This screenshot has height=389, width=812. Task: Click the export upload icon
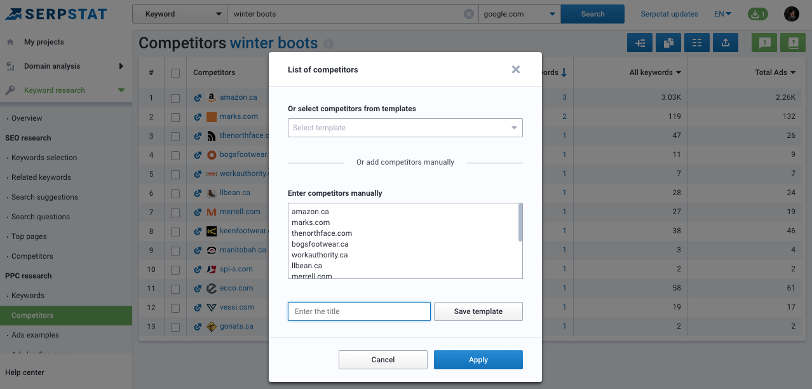coord(726,43)
